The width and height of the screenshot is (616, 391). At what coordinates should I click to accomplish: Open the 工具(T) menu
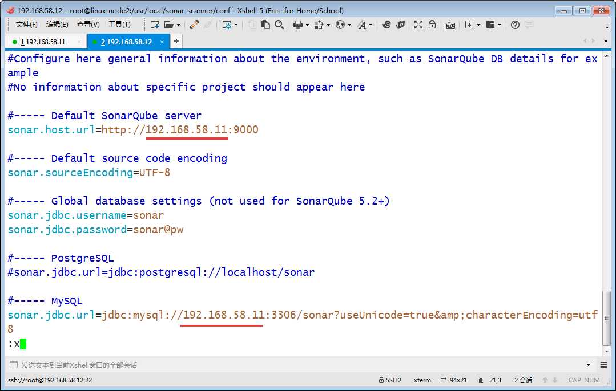point(119,25)
